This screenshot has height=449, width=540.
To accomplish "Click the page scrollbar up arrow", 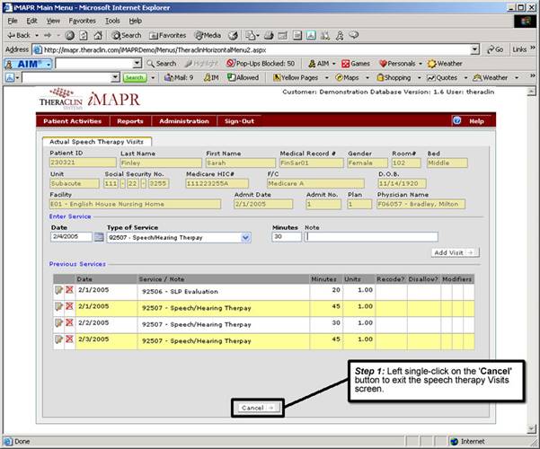I will click(531, 91).
